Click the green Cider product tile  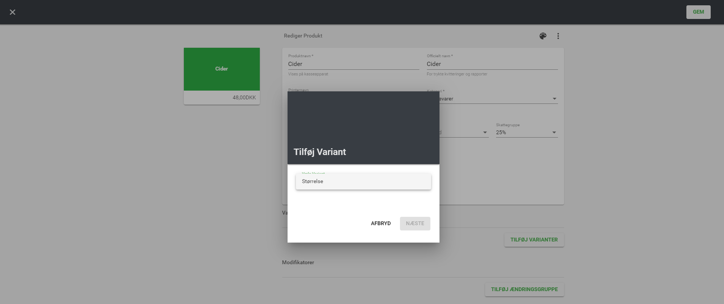click(222, 69)
